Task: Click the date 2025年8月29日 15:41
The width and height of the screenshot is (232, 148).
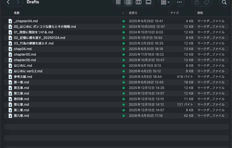Action: (x=146, y=21)
